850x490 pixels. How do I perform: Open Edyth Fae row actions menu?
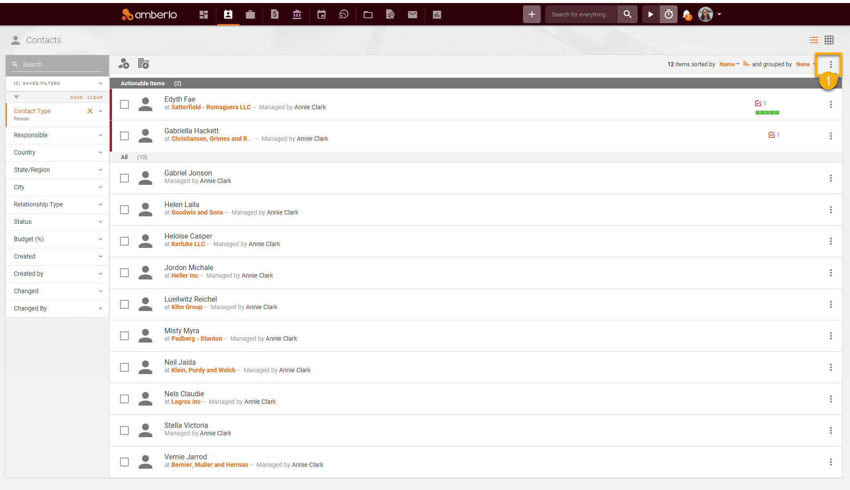[x=830, y=104]
